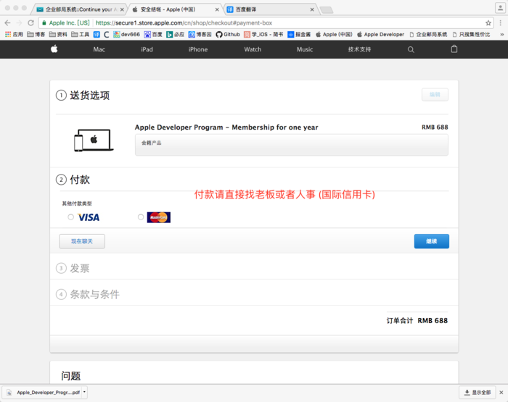
Task: Open the iPad navigation item
Action: (147, 49)
